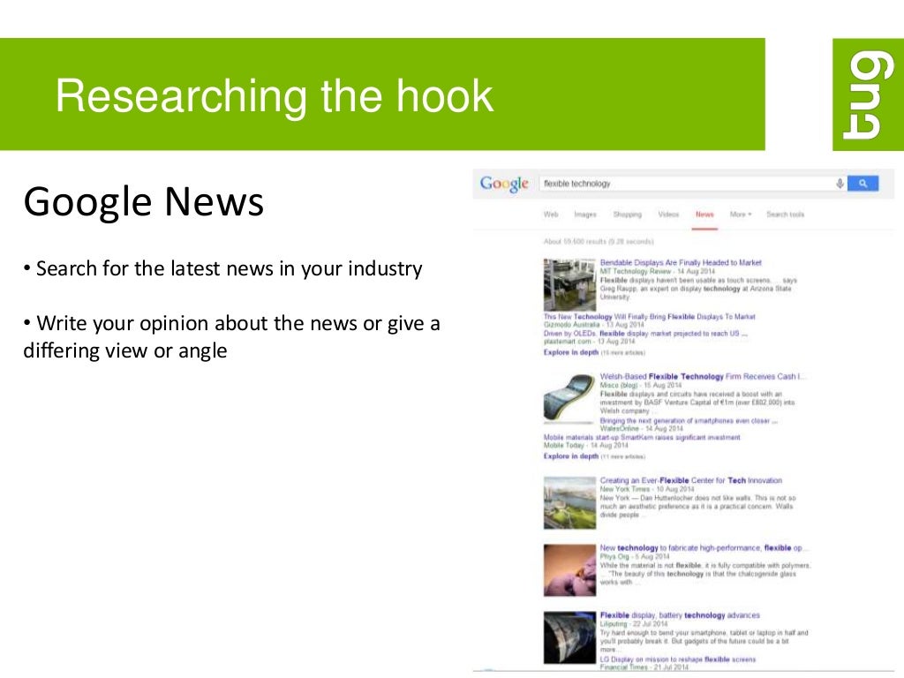Click the 'Researching the hook' slide title
This screenshot has height=678, width=904.
pos(275,95)
